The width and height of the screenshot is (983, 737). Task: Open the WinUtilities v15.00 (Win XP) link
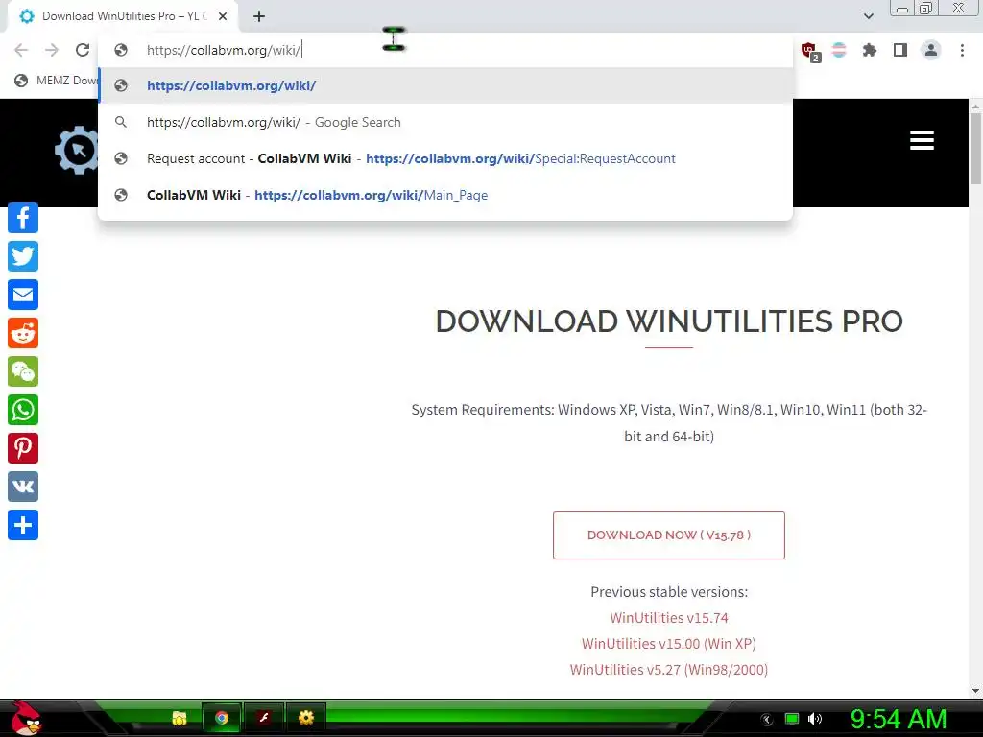[669, 644]
